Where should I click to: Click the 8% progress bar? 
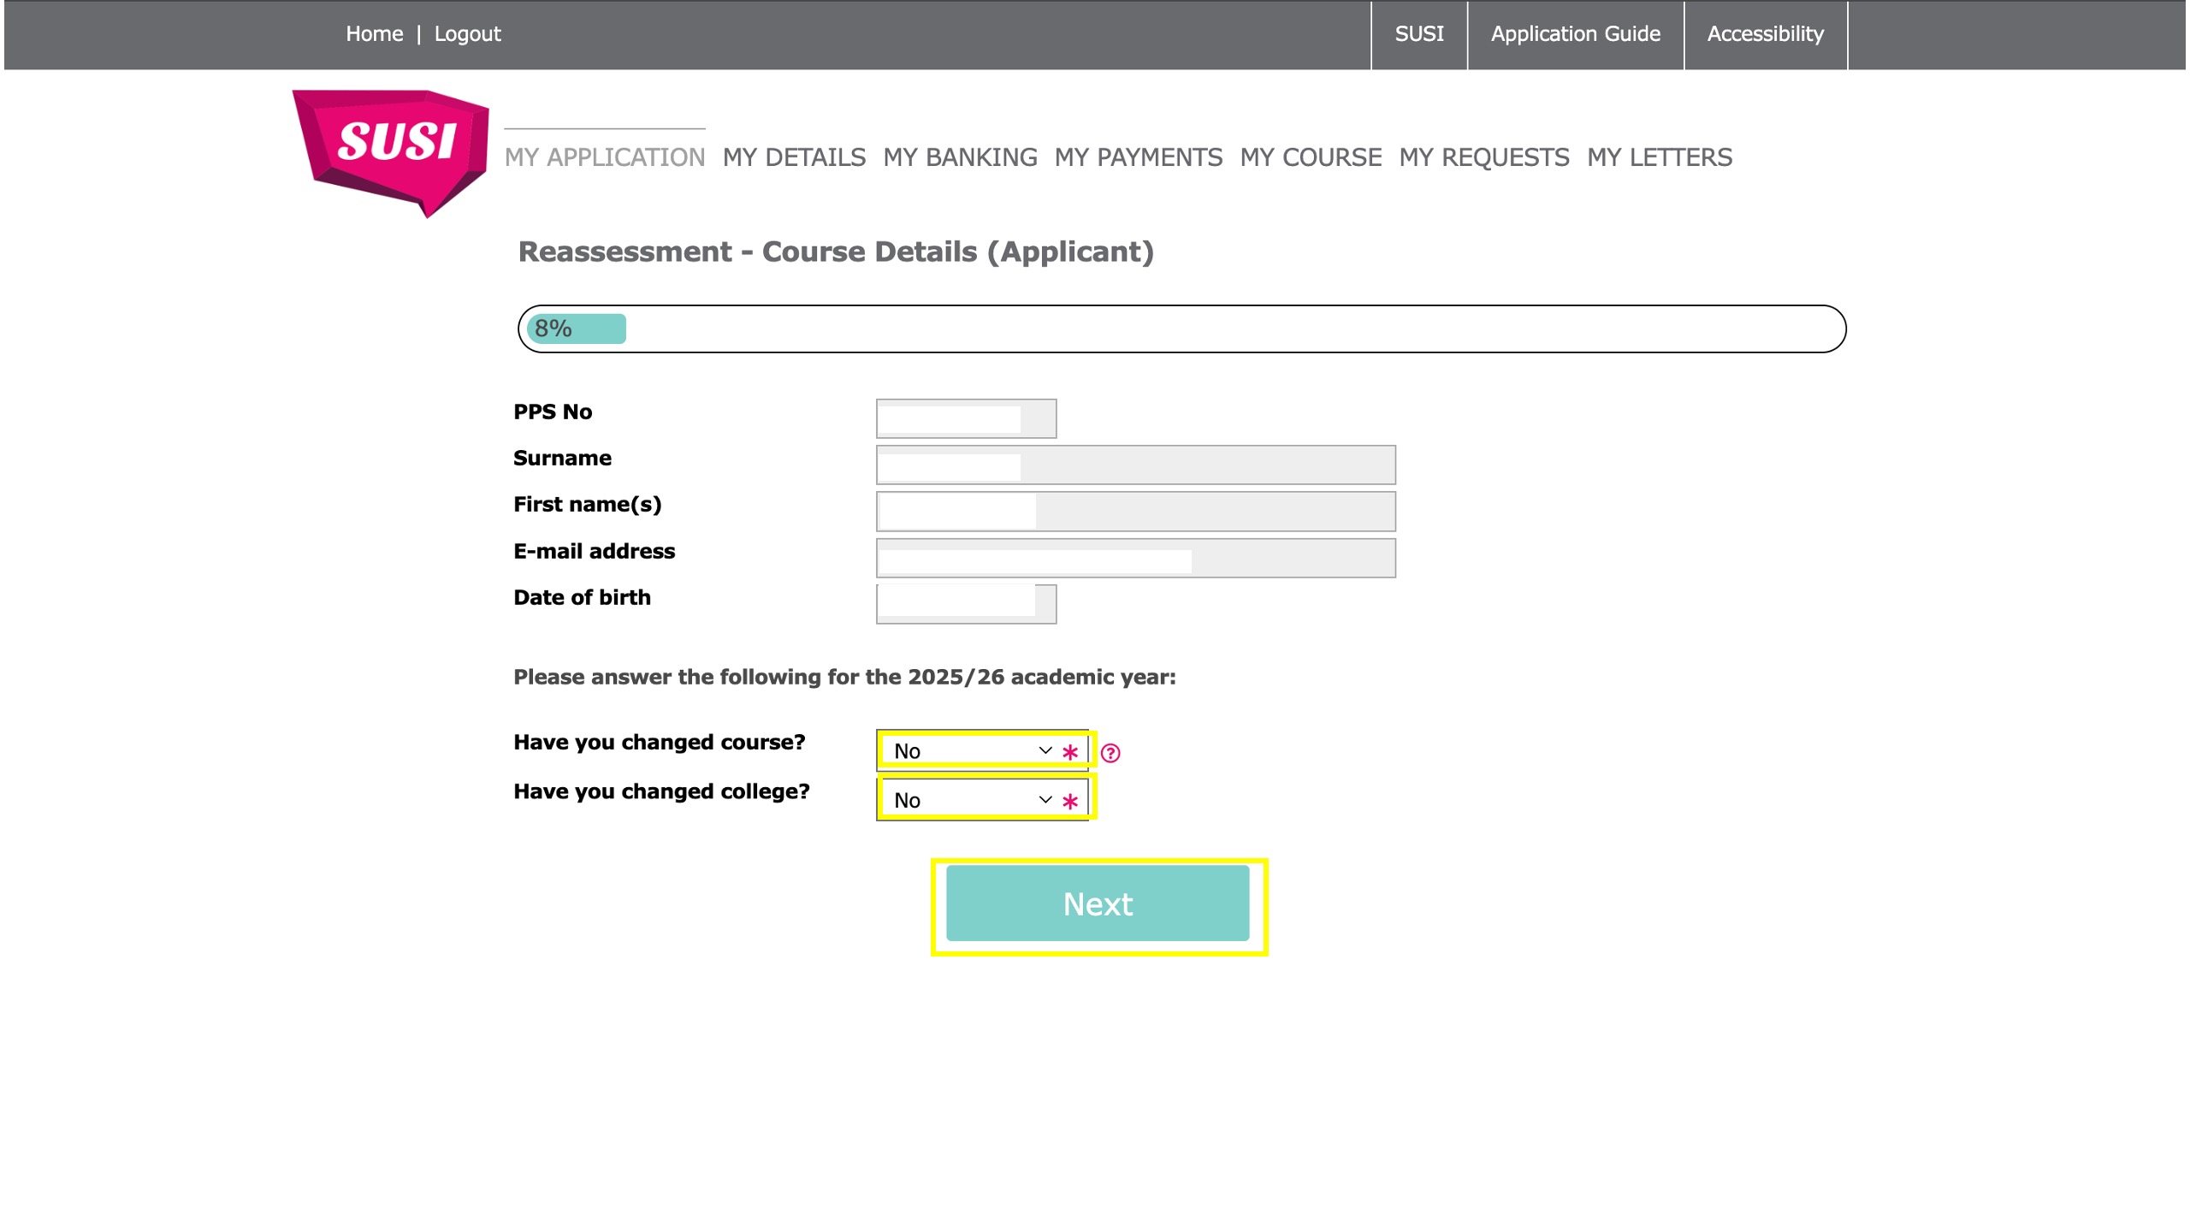pyautogui.click(x=1181, y=329)
